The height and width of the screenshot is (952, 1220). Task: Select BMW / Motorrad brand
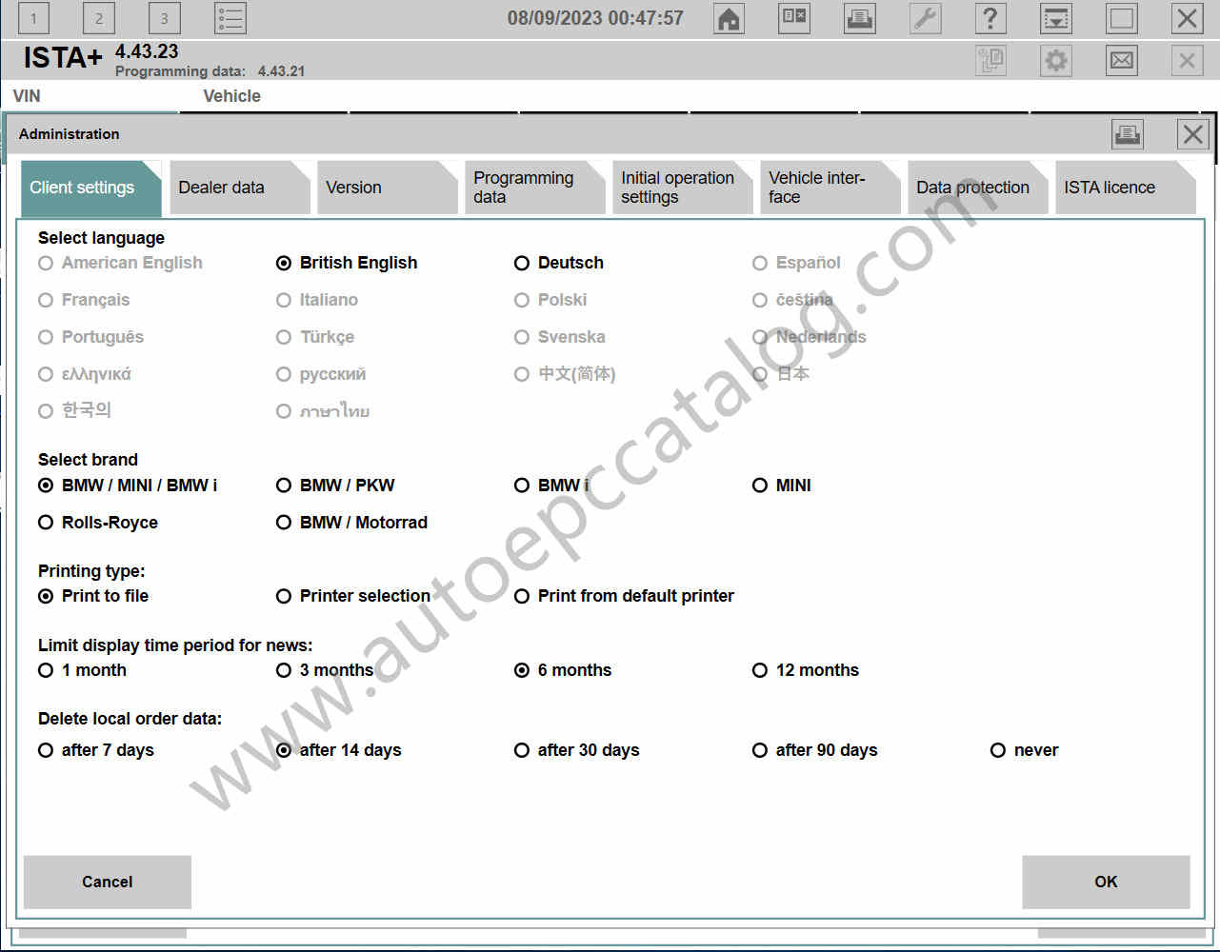click(x=351, y=523)
